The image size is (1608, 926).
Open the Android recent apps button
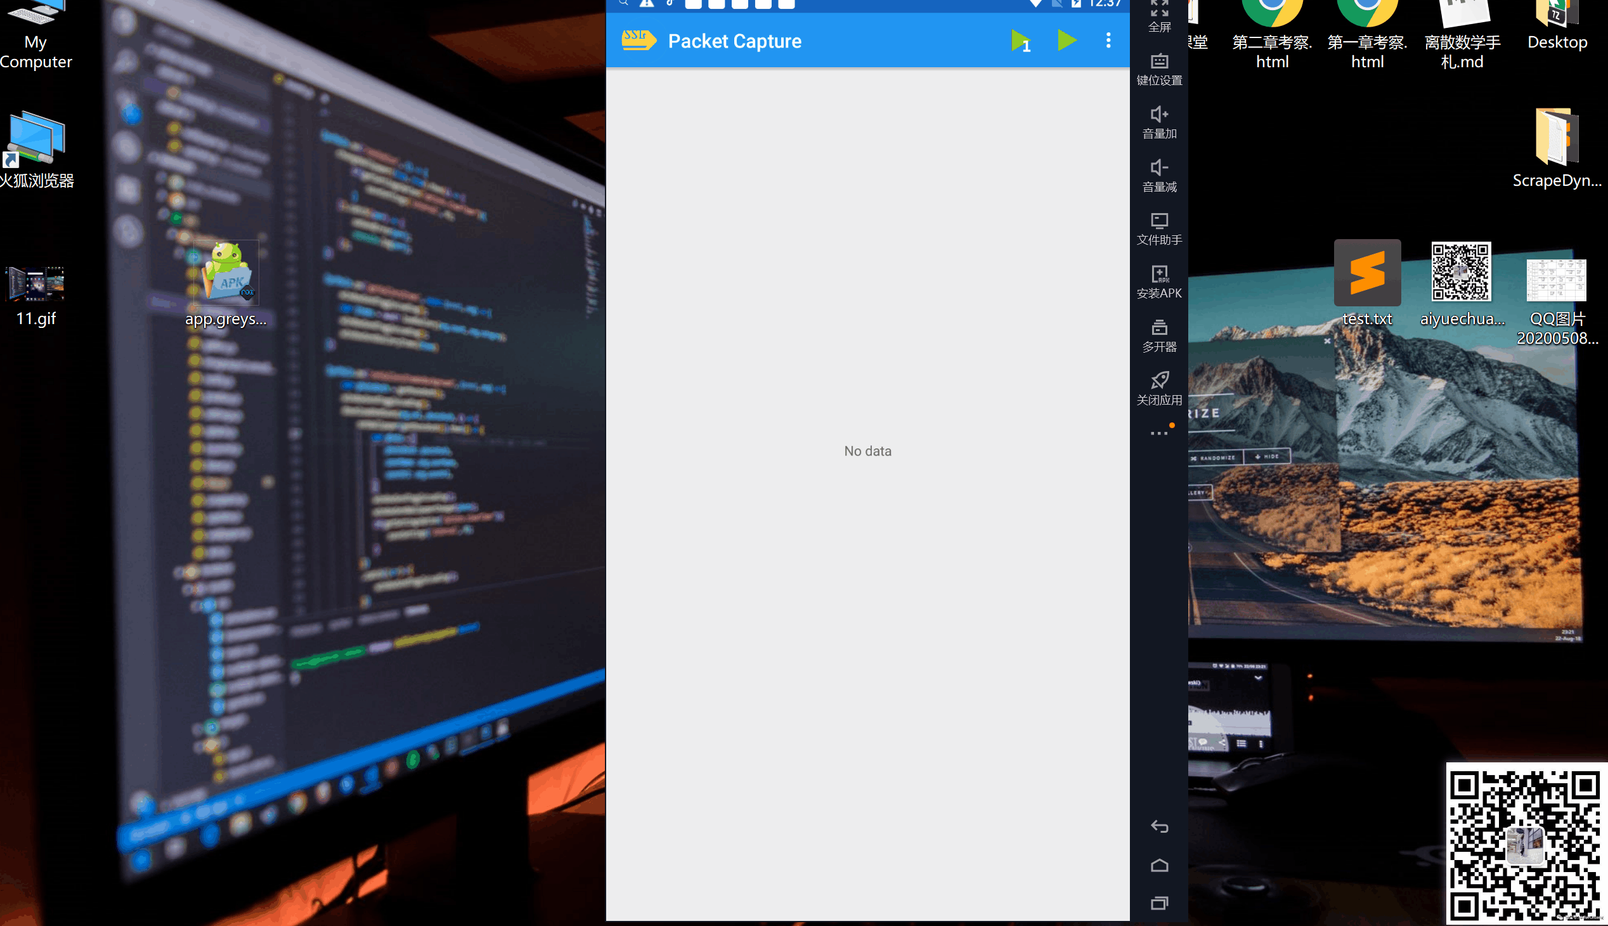tap(1158, 903)
